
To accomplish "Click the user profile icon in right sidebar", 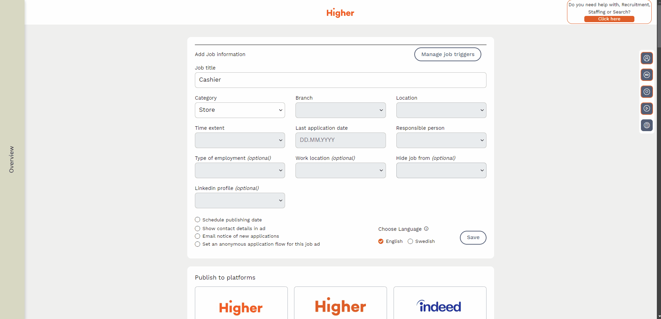I will pos(646,58).
